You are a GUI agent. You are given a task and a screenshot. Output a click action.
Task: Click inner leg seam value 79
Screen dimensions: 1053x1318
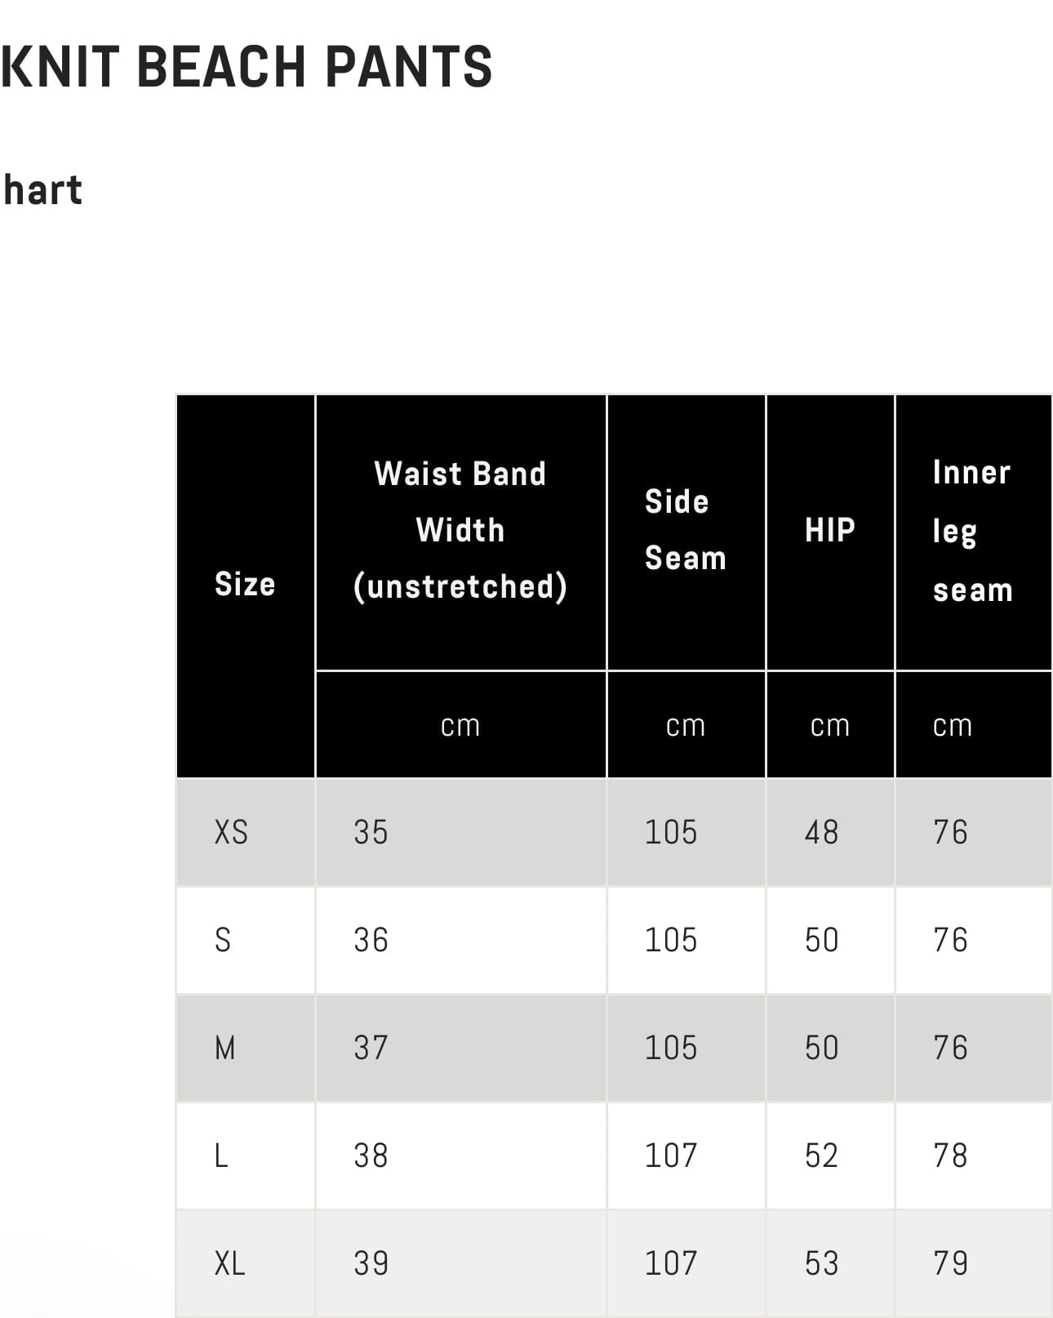pos(950,1263)
